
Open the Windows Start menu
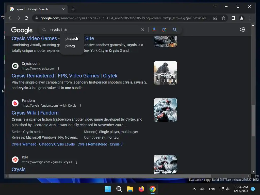point(108,189)
